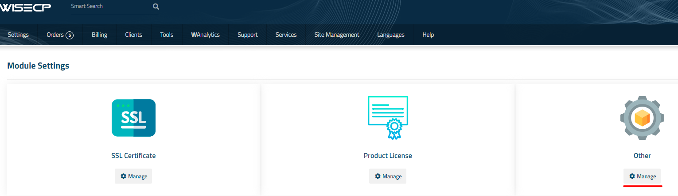Click the Module Settings heading
The width and height of the screenshot is (678, 196).
pyautogui.click(x=39, y=66)
